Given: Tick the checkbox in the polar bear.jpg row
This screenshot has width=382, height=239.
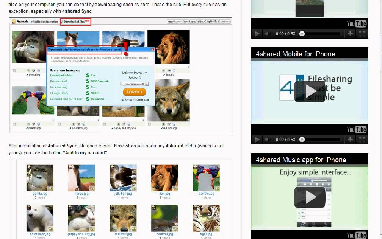Looking at the screenshot, I should click(59, 124).
